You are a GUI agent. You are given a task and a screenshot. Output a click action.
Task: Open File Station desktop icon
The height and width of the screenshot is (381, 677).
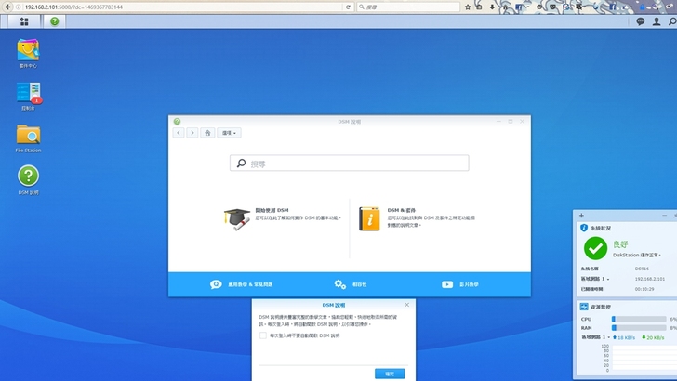28,138
